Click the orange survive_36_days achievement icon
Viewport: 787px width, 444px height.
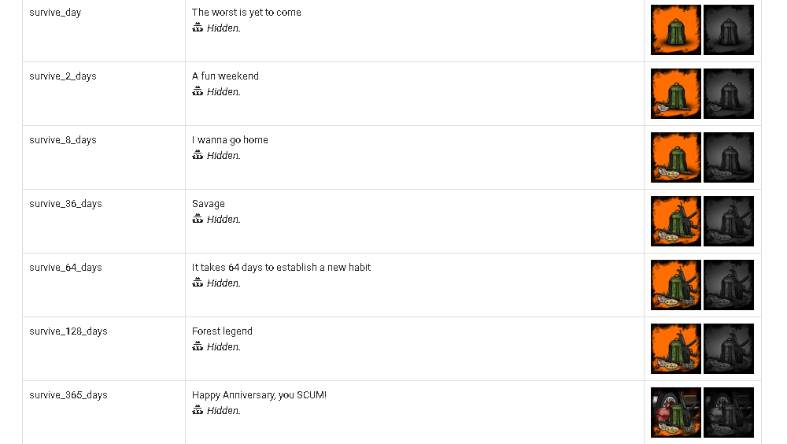675,221
